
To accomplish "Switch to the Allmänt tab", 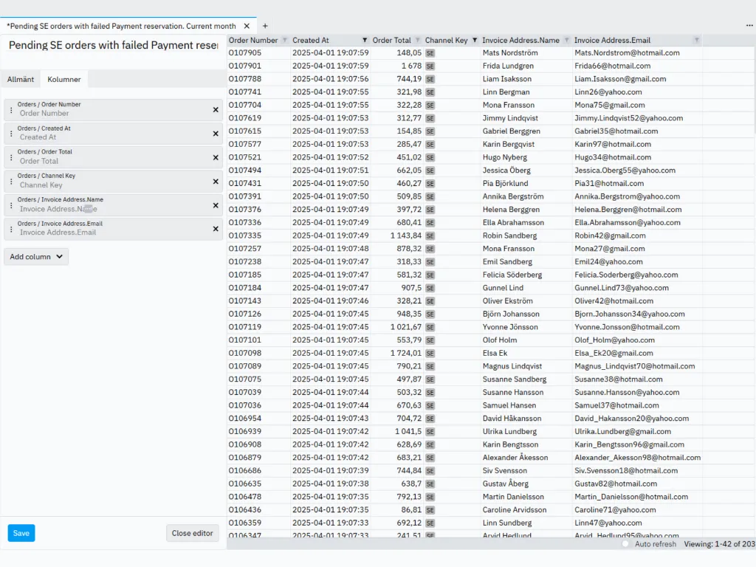I will pyautogui.click(x=20, y=79).
